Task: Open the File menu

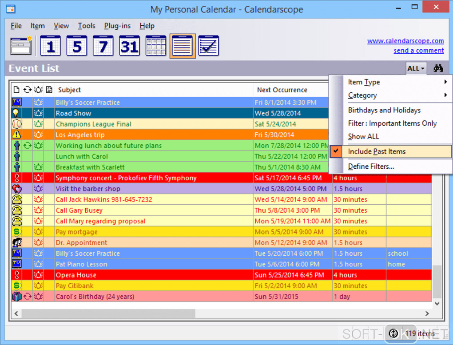Action: point(16,26)
